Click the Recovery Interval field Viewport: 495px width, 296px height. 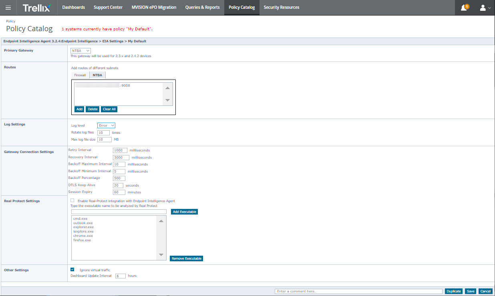pyautogui.click(x=121, y=157)
